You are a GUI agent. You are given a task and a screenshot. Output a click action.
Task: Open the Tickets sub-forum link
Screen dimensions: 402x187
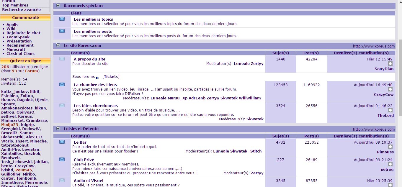click(x=111, y=76)
